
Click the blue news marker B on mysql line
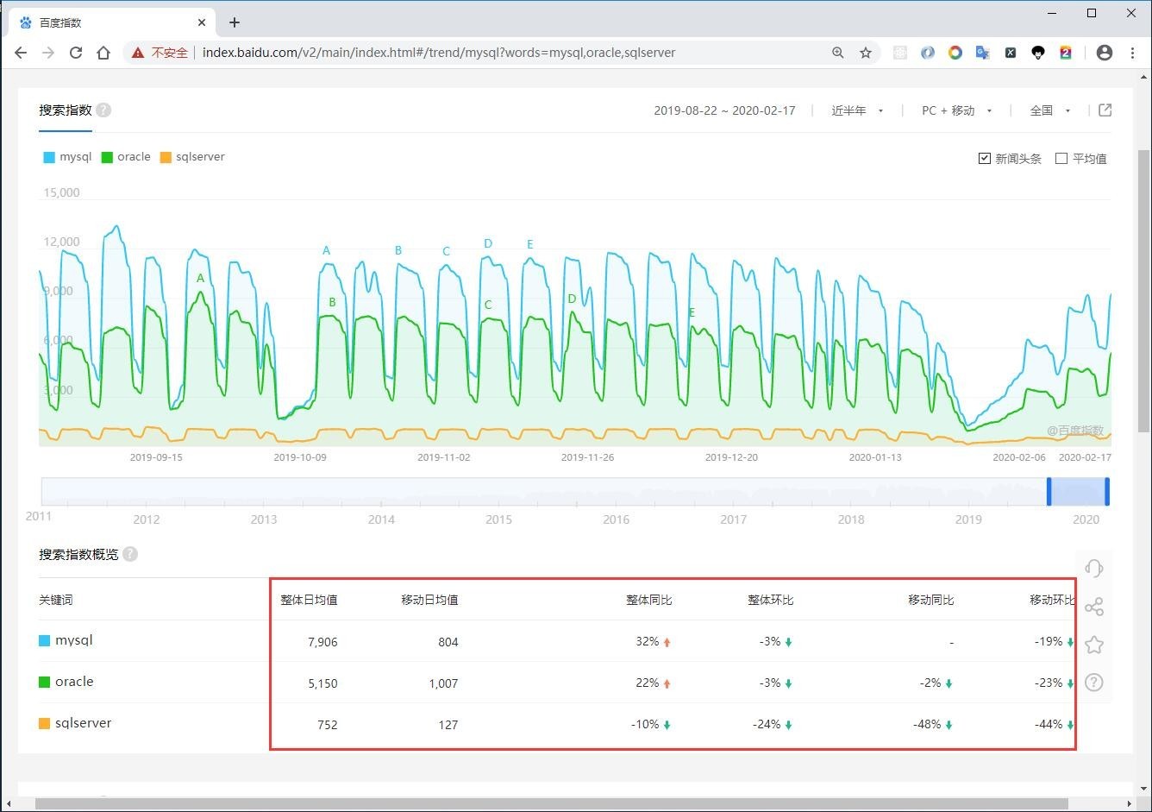[x=398, y=251]
